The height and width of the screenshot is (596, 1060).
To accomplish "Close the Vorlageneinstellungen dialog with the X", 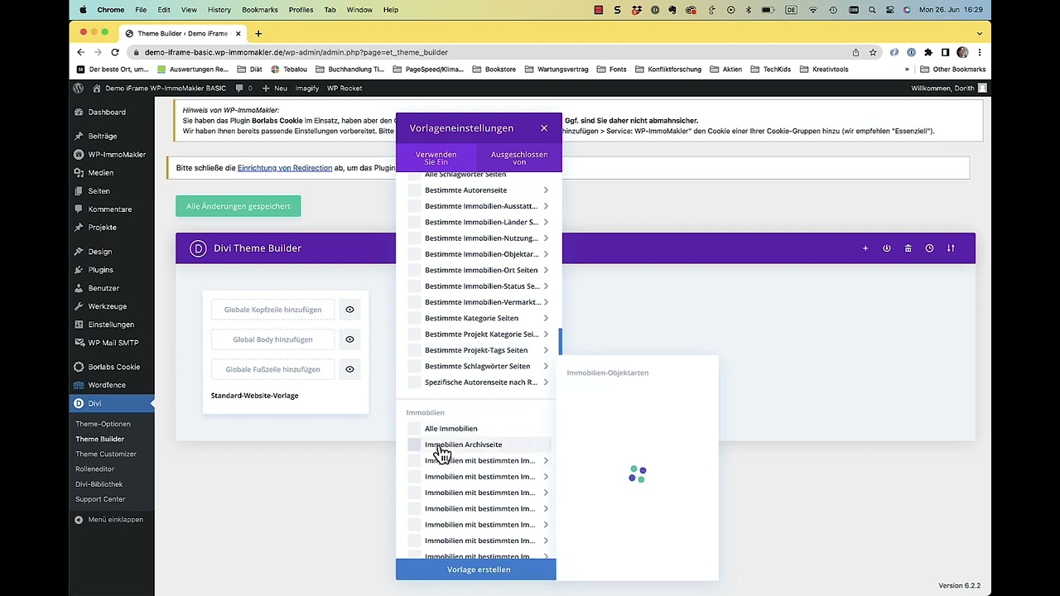I will click(544, 128).
